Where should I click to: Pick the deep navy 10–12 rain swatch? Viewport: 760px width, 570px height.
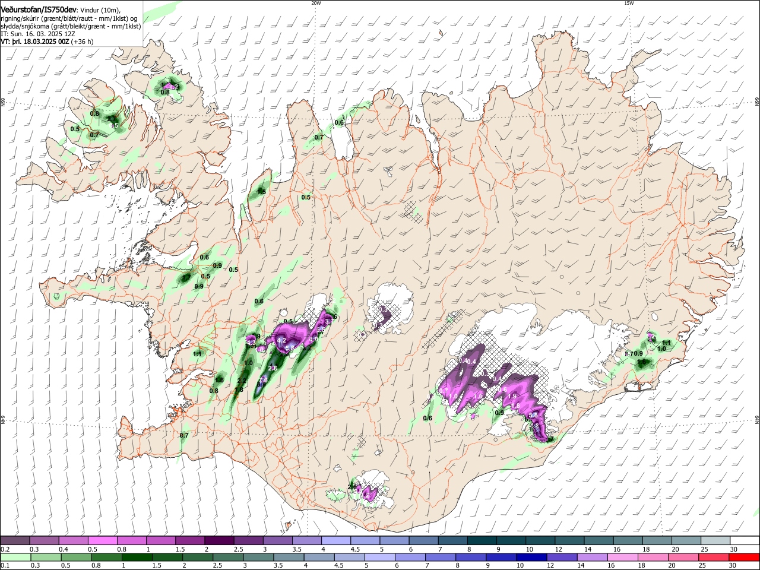531,558
